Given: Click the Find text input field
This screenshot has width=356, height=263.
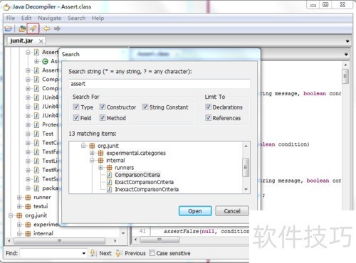Looking at the screenshot, I should (51, 253).
